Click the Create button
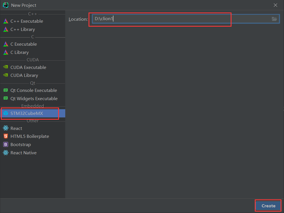Screen dimensions: 284x213 click(x=268, y=206)
